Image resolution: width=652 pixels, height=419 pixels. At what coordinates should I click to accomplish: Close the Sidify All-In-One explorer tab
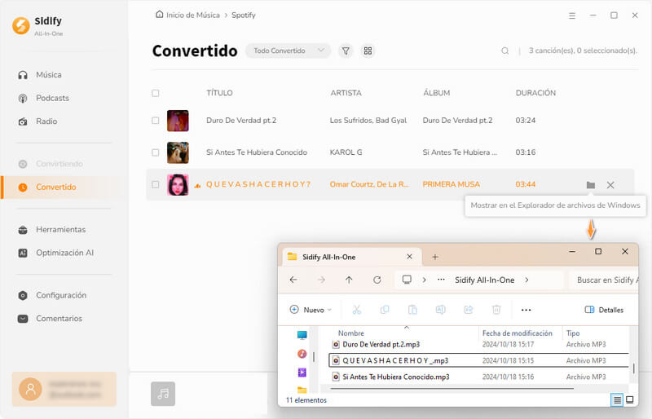click(410, 257)
